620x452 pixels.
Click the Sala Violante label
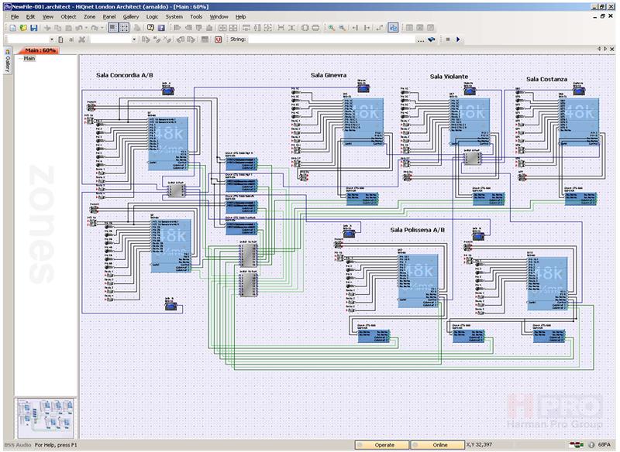coord(449,77)
